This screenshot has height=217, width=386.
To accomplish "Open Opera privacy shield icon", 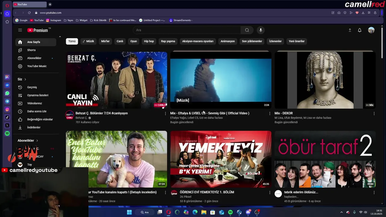I will tap(345, 13).
